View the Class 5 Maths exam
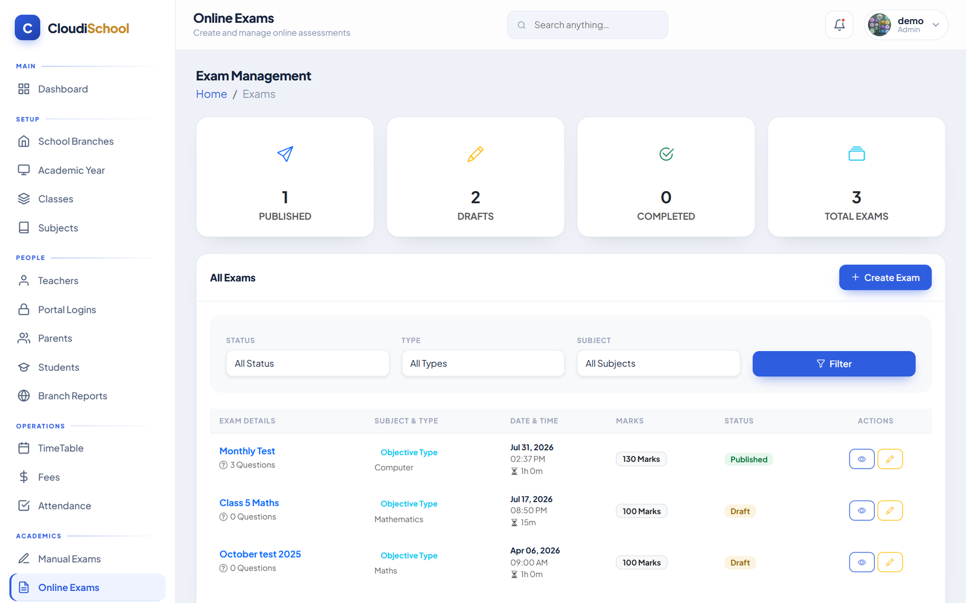Screen dimensions: 966x603 (x=862, y=511)
